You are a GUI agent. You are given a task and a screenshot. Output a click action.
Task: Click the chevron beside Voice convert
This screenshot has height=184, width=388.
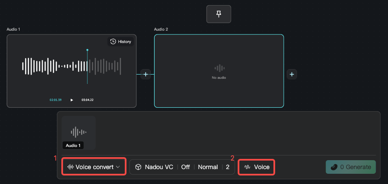pyautogui.click(x=118, y=167)
